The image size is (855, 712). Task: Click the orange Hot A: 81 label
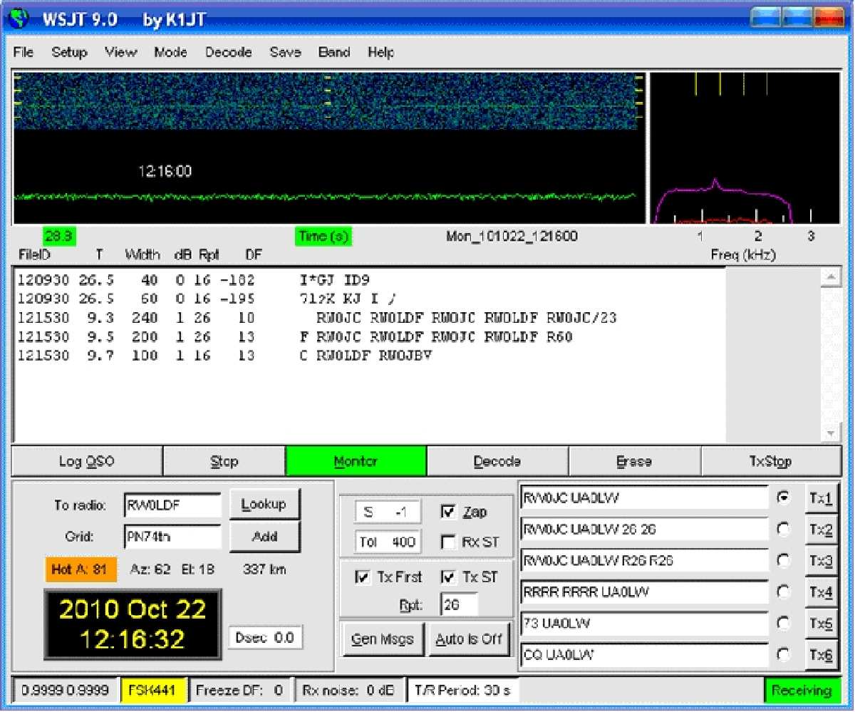[80, 569]
